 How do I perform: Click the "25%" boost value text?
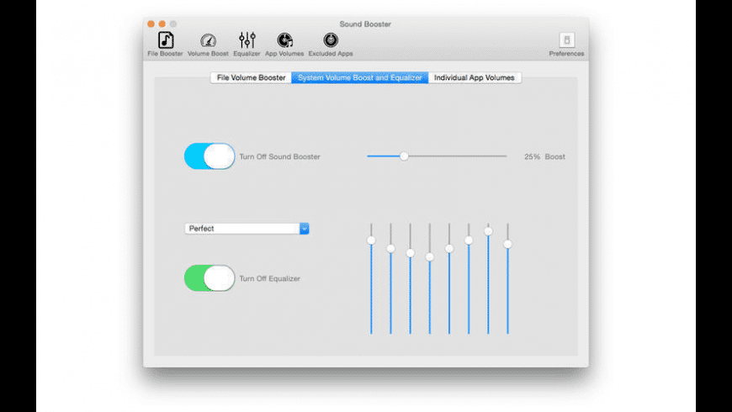pyautogui.click(x=532, y=156)
